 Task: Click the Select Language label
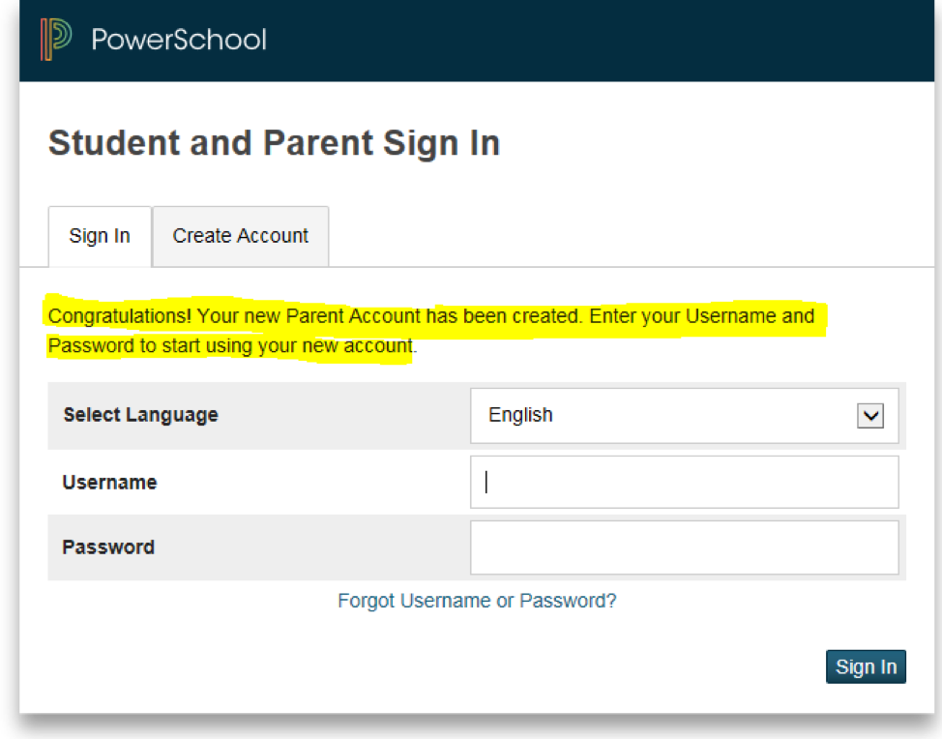pyautogui.click(x=140, y=415)
